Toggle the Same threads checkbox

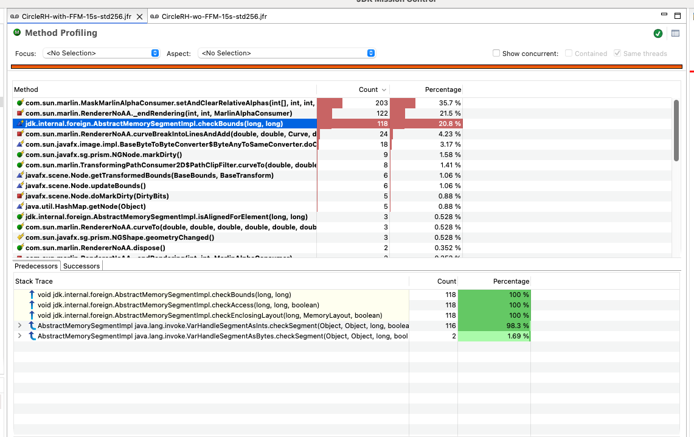click(617, 54)
